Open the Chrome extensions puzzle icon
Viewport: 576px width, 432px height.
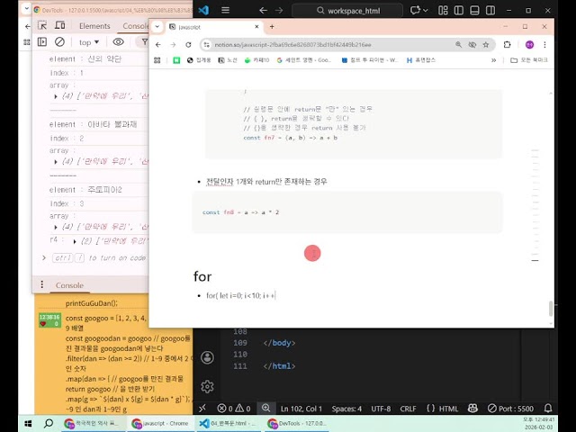click(507, 44)
